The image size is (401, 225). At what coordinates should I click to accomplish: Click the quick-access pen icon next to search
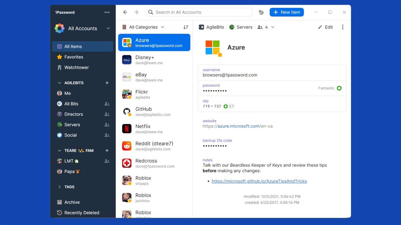click(261, 12)
